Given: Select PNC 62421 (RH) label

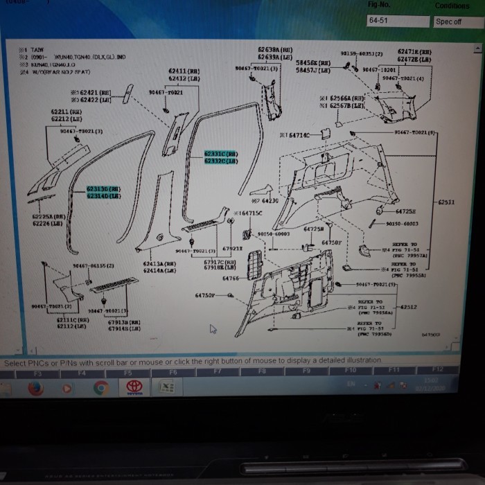Looking at the screenshot, I should tap(96, 92).
